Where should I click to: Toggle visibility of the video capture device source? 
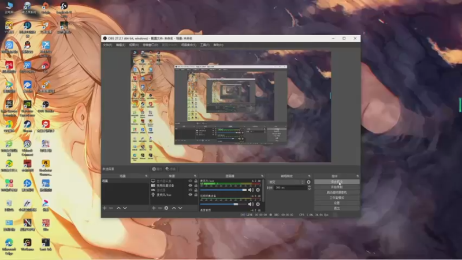190,185
